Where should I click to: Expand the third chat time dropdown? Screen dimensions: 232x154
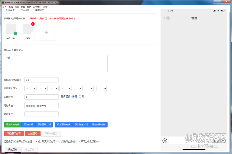click(x=53, y=88)
